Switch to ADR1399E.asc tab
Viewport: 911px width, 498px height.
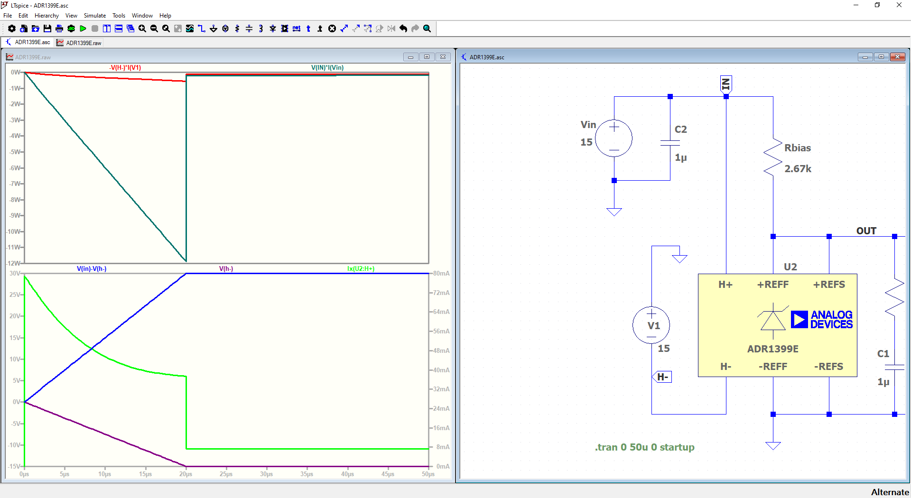pos(28,42)
